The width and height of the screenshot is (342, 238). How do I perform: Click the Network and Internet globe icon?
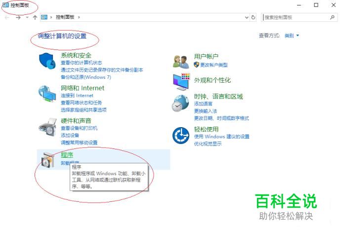pos(47,94)
